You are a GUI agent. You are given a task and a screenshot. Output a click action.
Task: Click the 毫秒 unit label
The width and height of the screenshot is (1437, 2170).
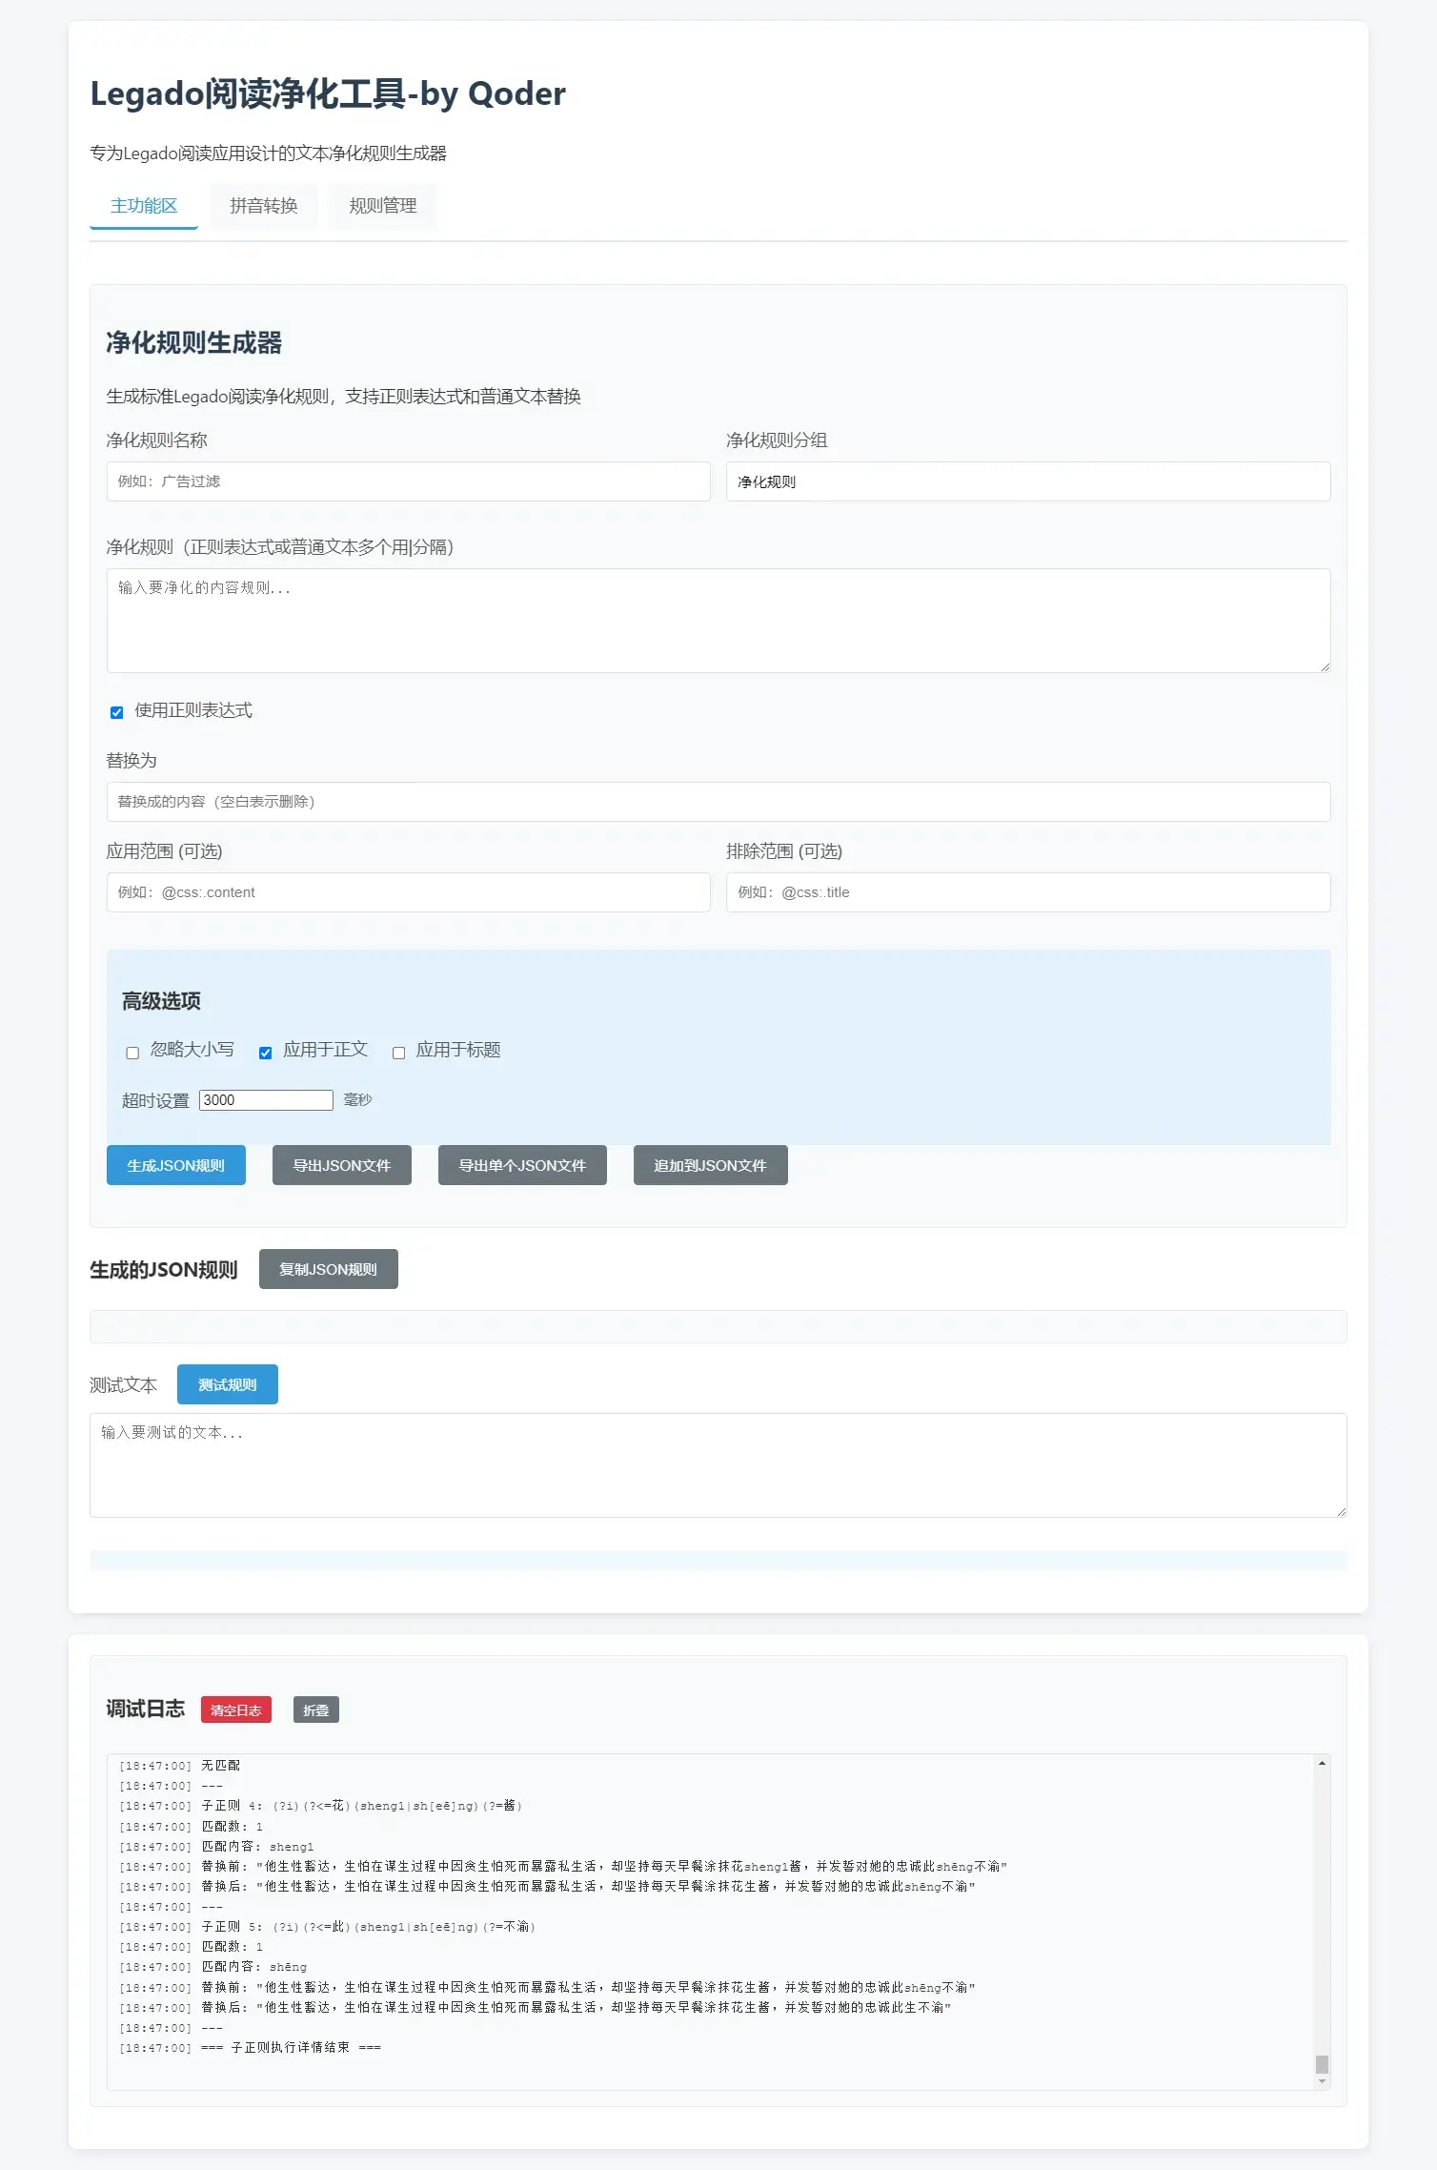pos(357,1100)
